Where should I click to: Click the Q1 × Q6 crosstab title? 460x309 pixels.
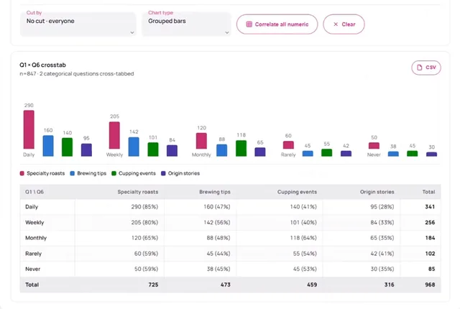(x=43, y=65)
